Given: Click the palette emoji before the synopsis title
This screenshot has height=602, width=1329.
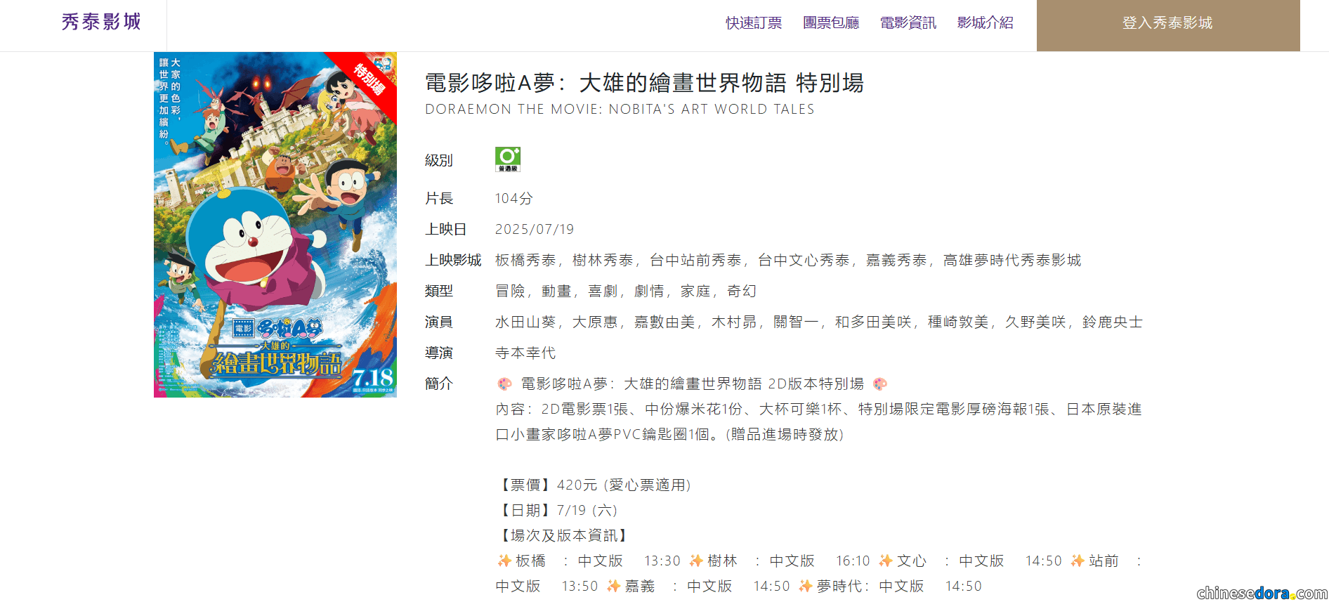Looking at the screenshot, I should 504,384.
